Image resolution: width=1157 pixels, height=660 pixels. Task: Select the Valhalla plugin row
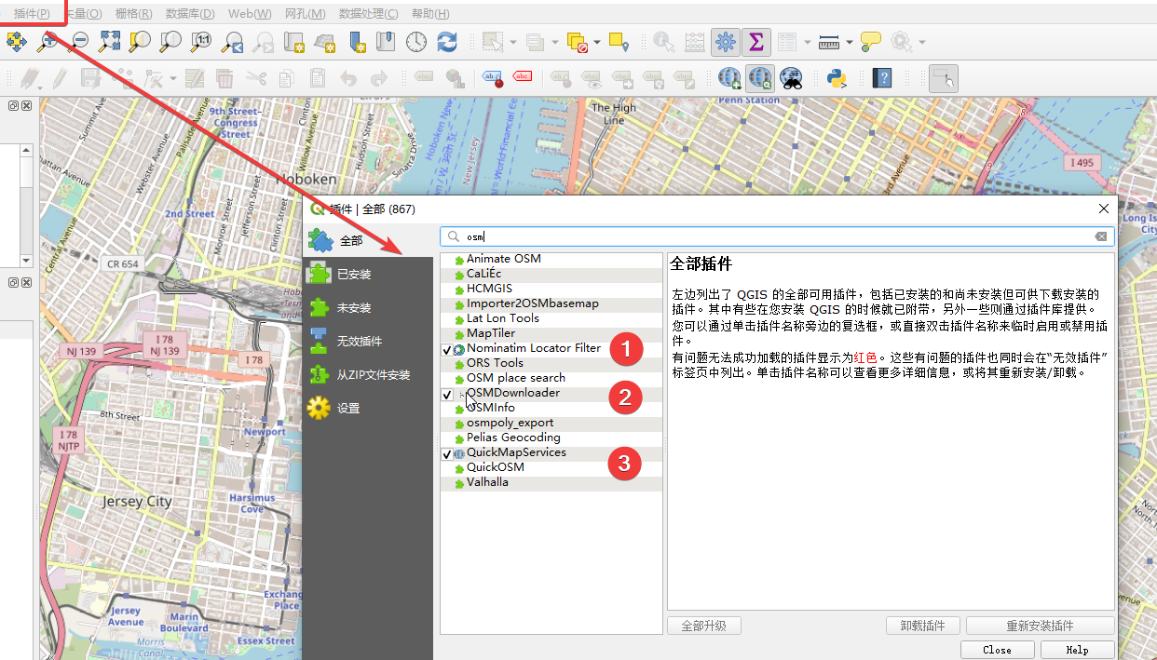(551, 482)
